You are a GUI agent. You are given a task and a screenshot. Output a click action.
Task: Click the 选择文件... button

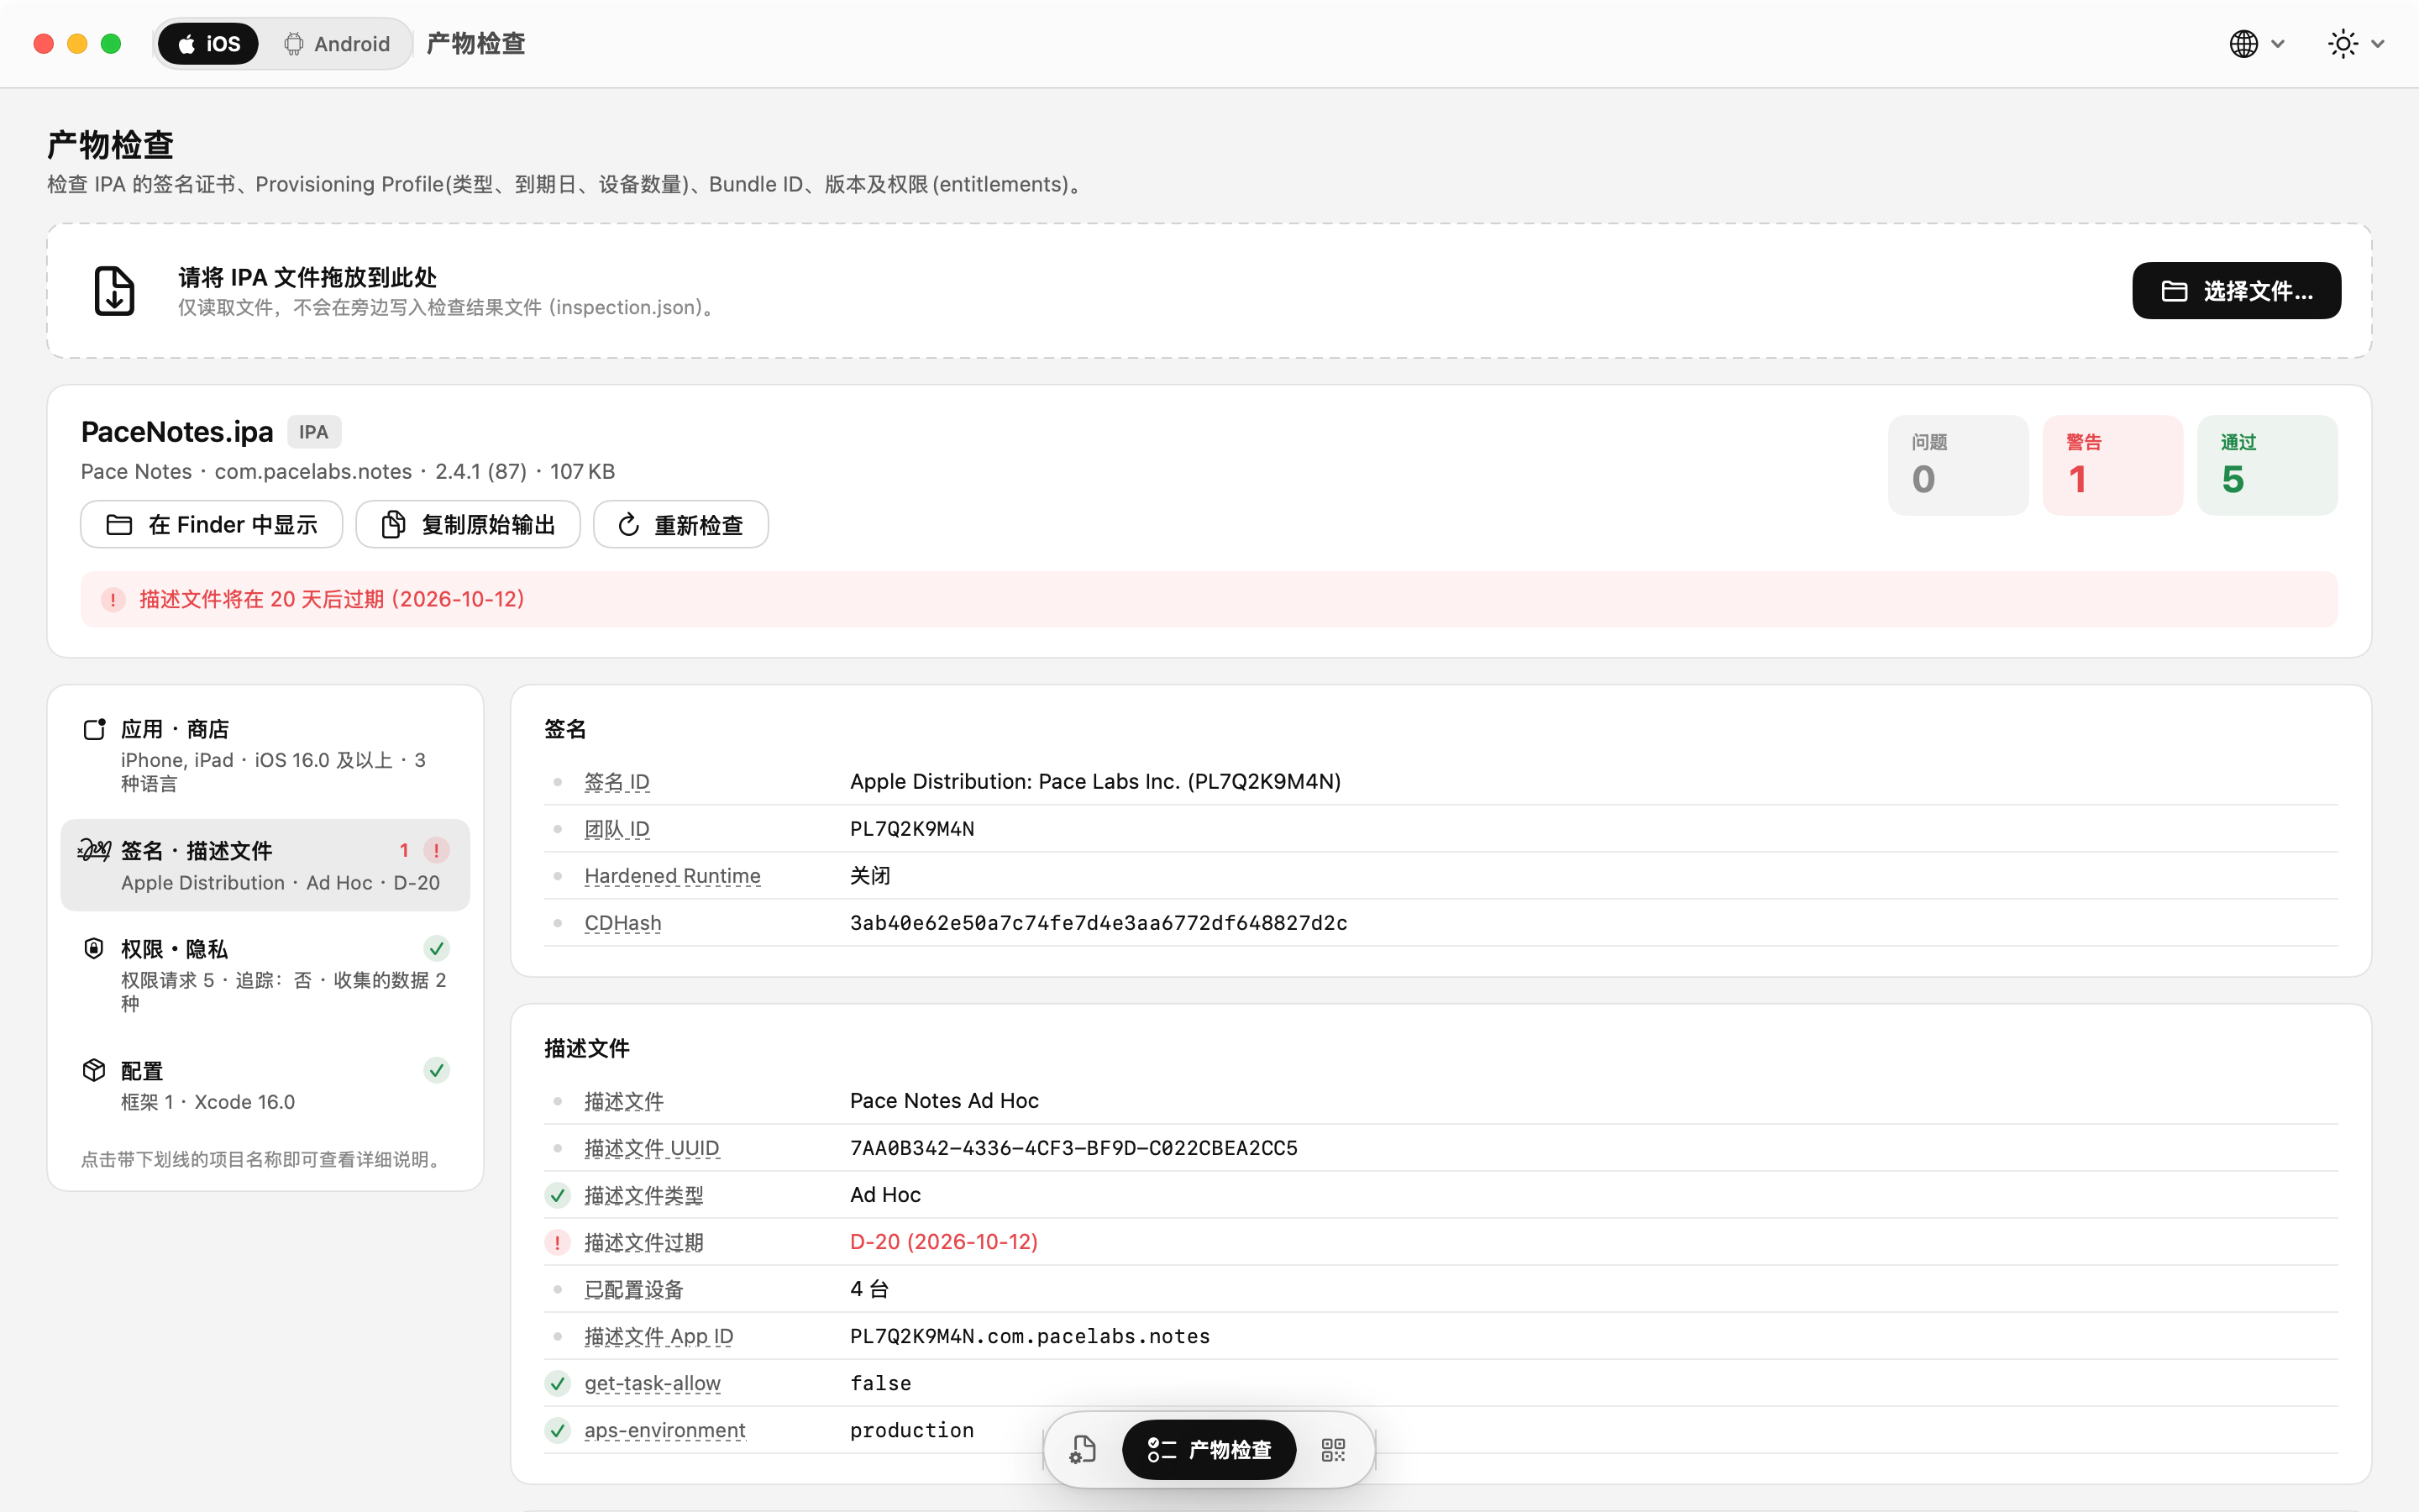[x=2236, y=291]
